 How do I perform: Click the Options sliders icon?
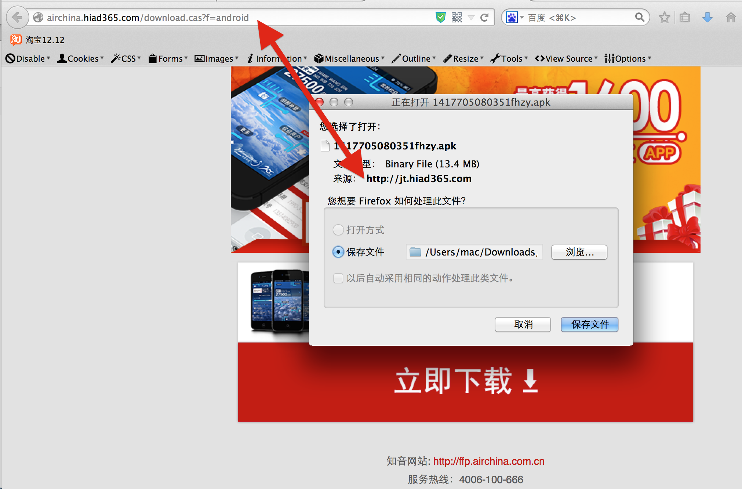click(x=609, y=58)
